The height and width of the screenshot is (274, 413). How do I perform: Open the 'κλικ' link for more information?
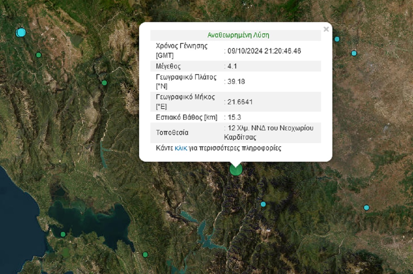181,148
